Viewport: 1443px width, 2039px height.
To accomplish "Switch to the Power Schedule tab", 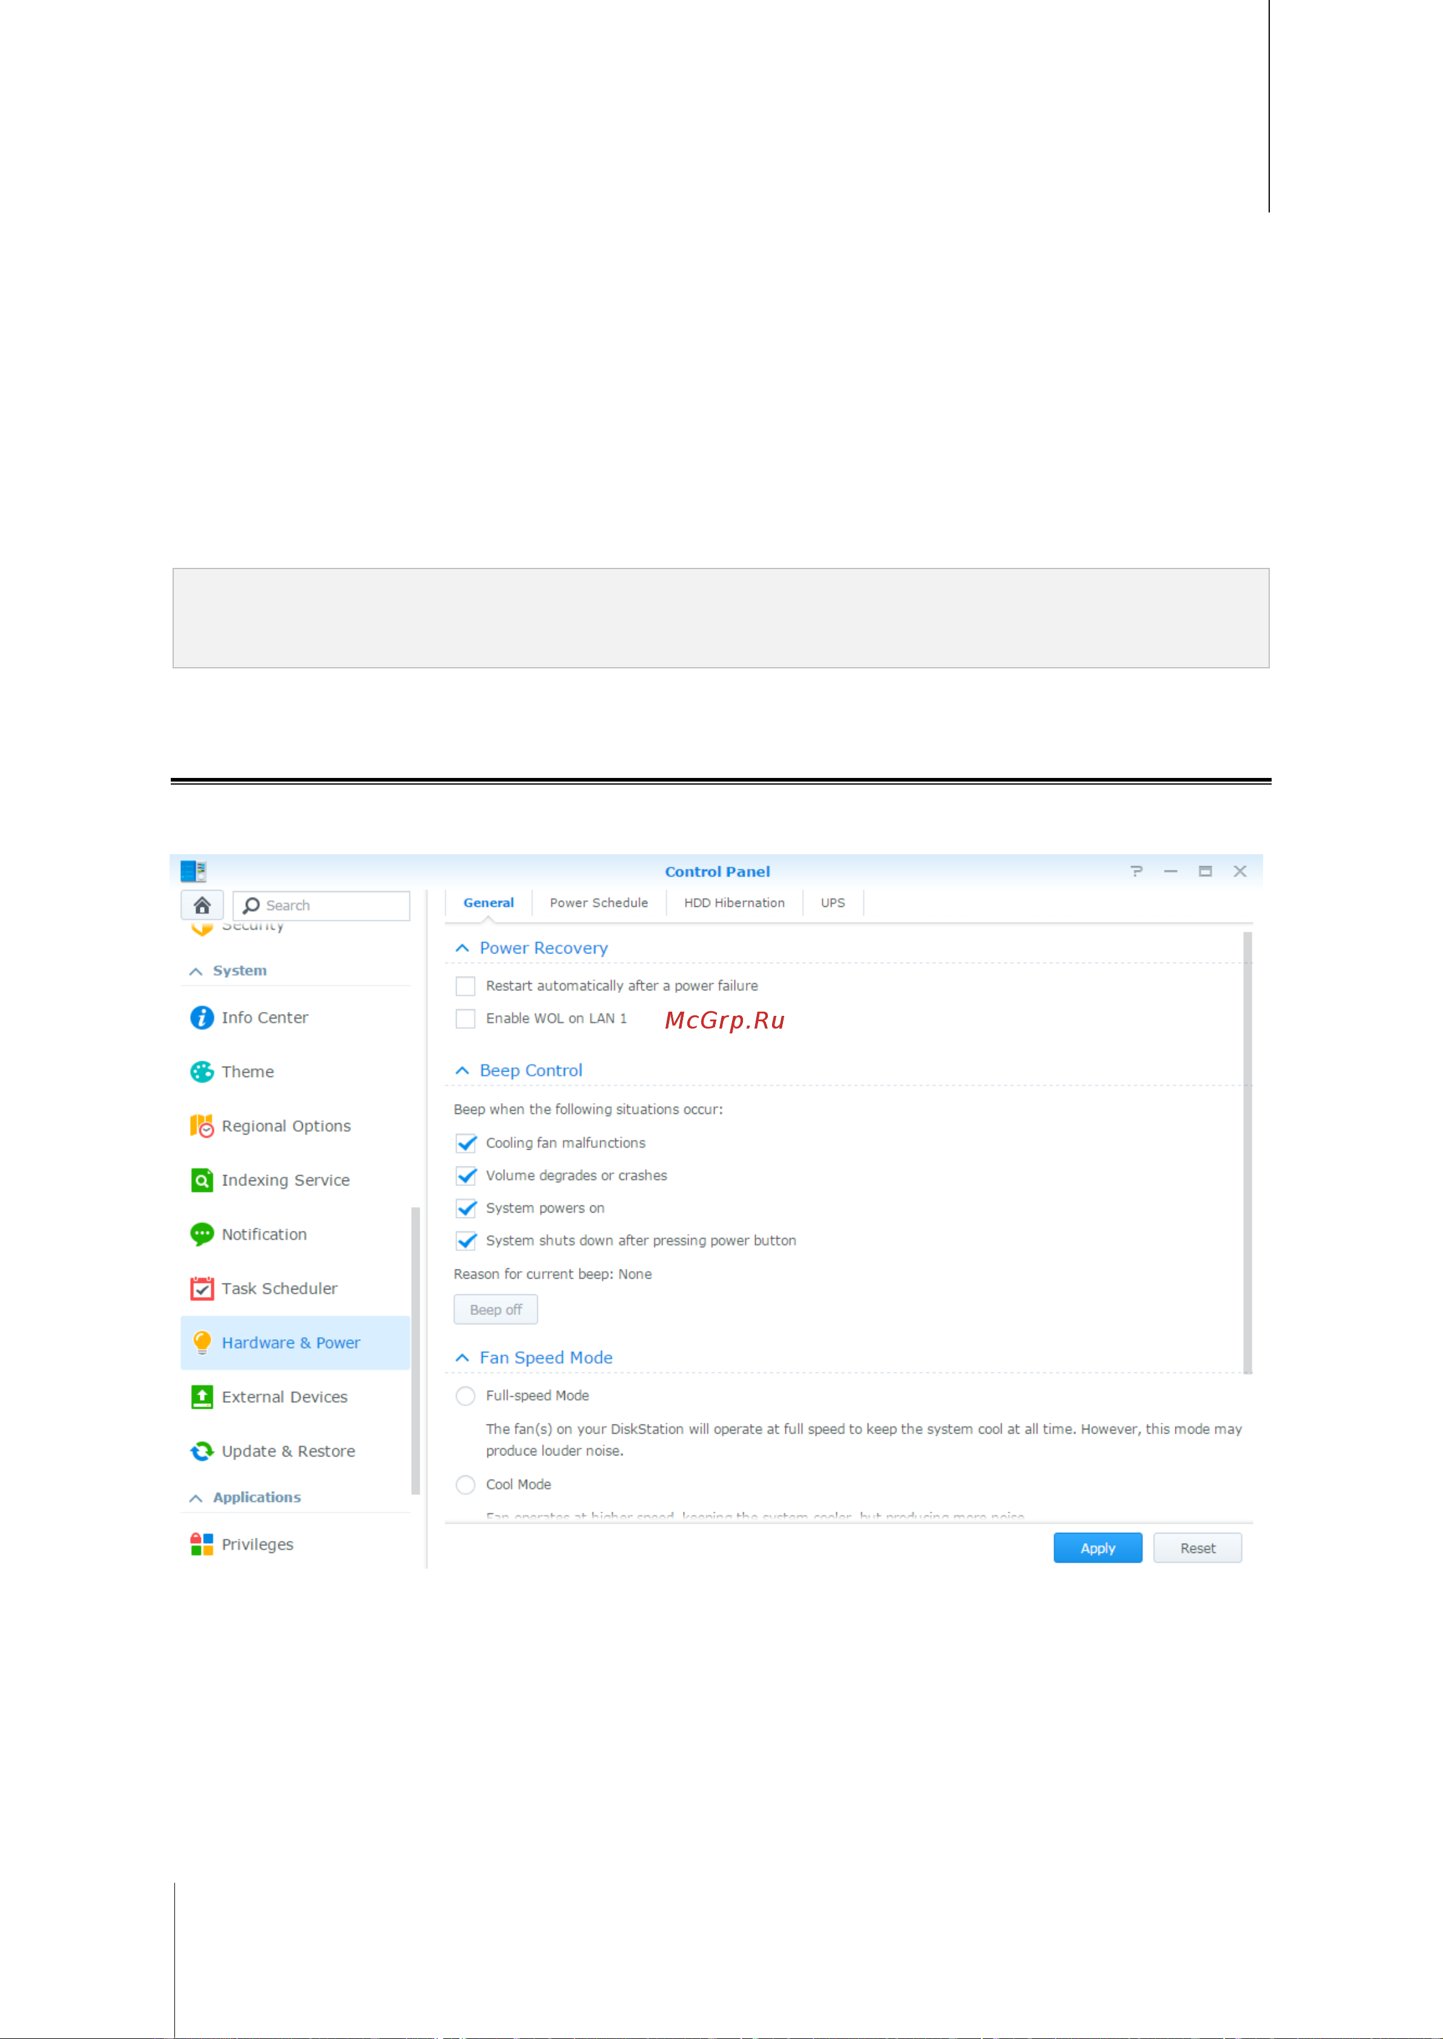I will pyautogui.click(x=599, y=903).
